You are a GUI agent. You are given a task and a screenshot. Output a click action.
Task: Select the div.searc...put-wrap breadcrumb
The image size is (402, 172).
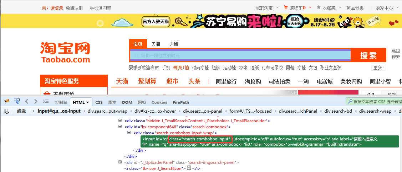click(107, 111)
